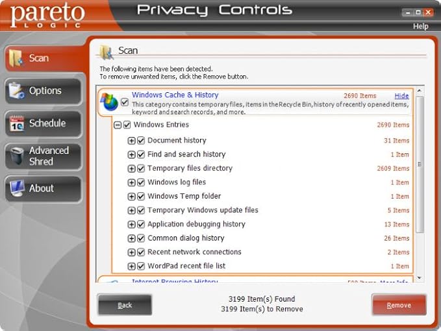This screenshot has height=331, width=441.
Task: Click the Scan folder icon in sidebar
Action: pos(16,58)
